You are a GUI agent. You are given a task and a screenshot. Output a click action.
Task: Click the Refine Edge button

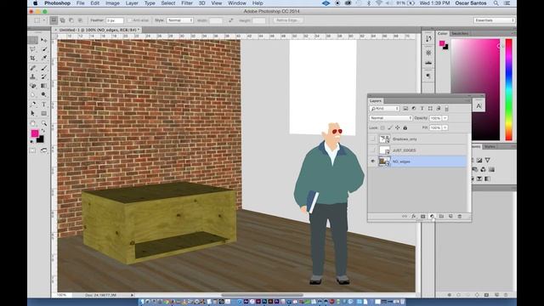tap(288, 20)
